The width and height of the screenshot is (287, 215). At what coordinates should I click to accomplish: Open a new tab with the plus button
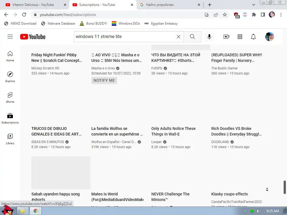[210, 5]
